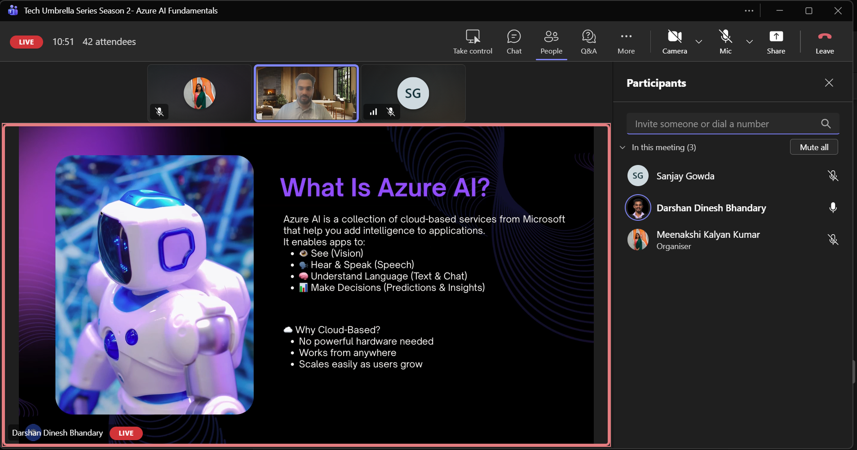Close the Participants panel
Viewport: 857px width, 450px height.
[829, 83]
